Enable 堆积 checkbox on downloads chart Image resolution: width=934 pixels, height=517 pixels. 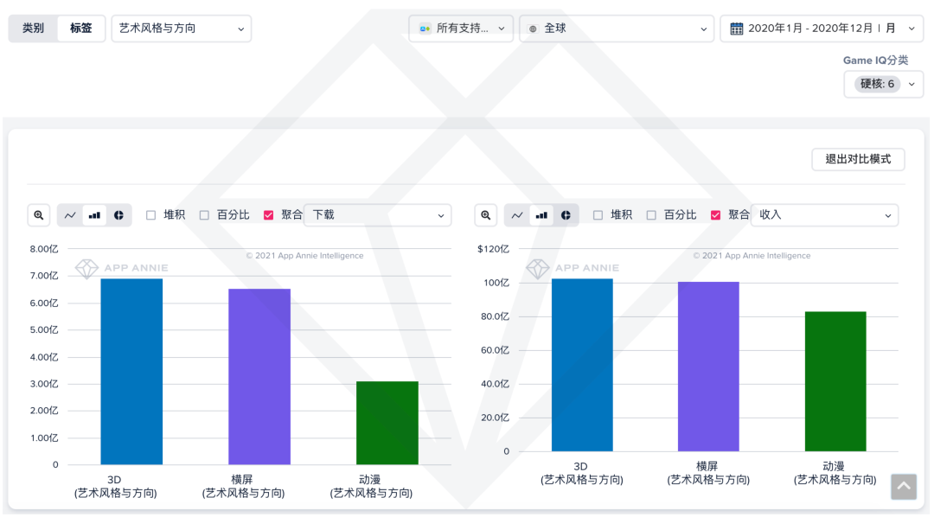pos(151,215)
